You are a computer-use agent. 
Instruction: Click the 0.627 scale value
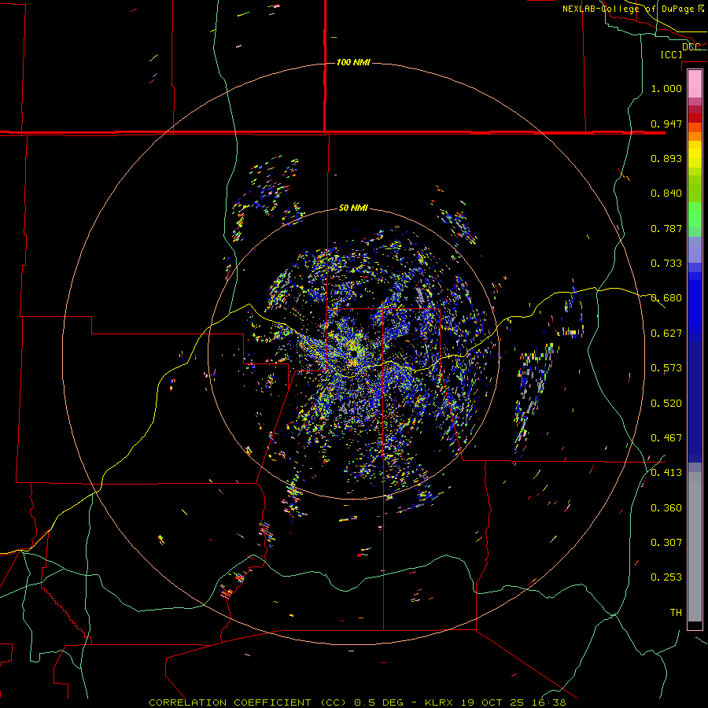[x=666, y=333]
